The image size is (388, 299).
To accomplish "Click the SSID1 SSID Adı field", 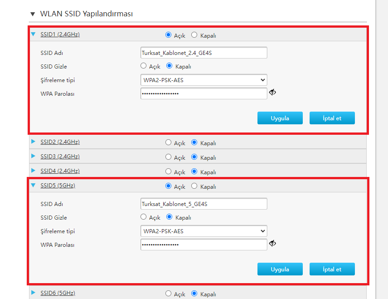I will pos(203,53).
